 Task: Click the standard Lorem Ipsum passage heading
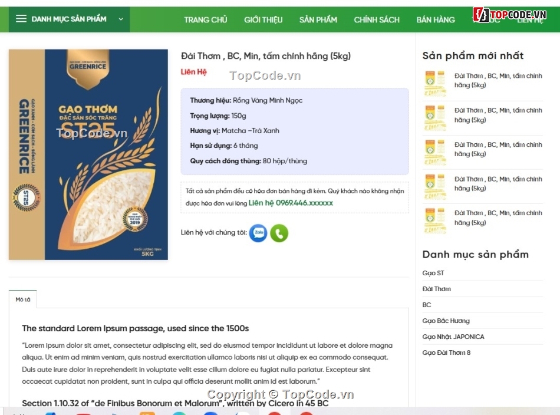(x=136, y=328)
